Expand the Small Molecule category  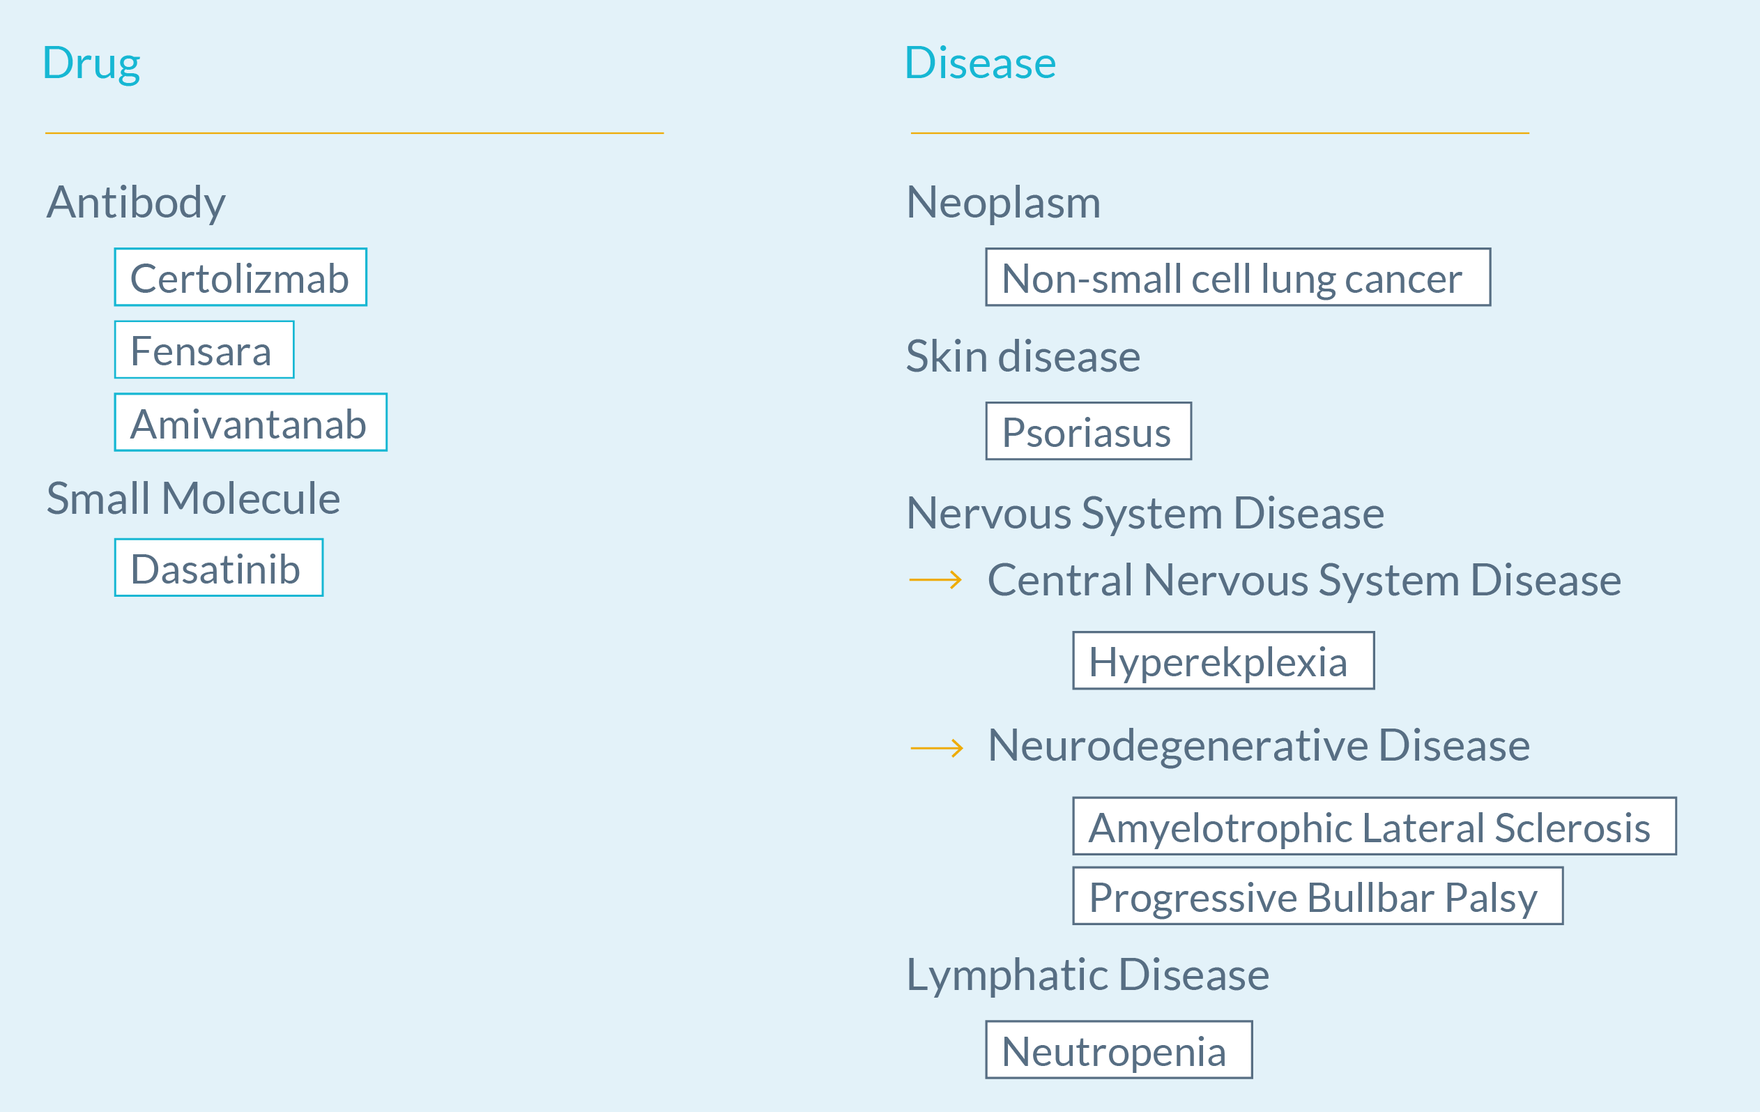193,498
